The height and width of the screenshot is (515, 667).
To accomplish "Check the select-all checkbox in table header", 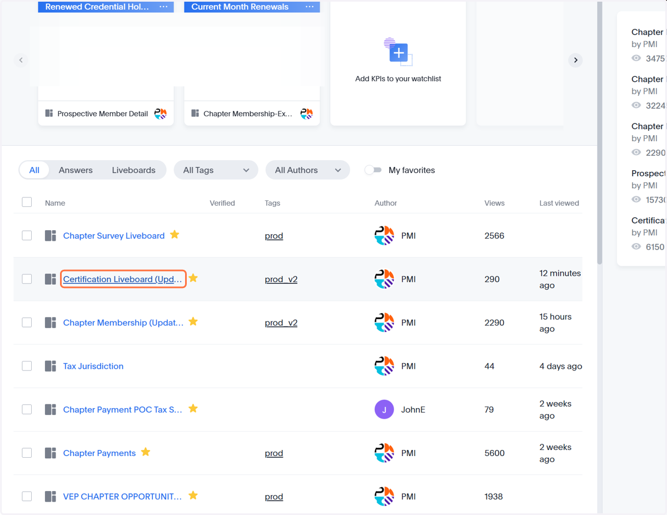I will 27,202.
